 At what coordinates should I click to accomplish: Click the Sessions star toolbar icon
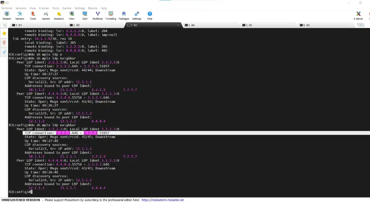click(59, 16)
